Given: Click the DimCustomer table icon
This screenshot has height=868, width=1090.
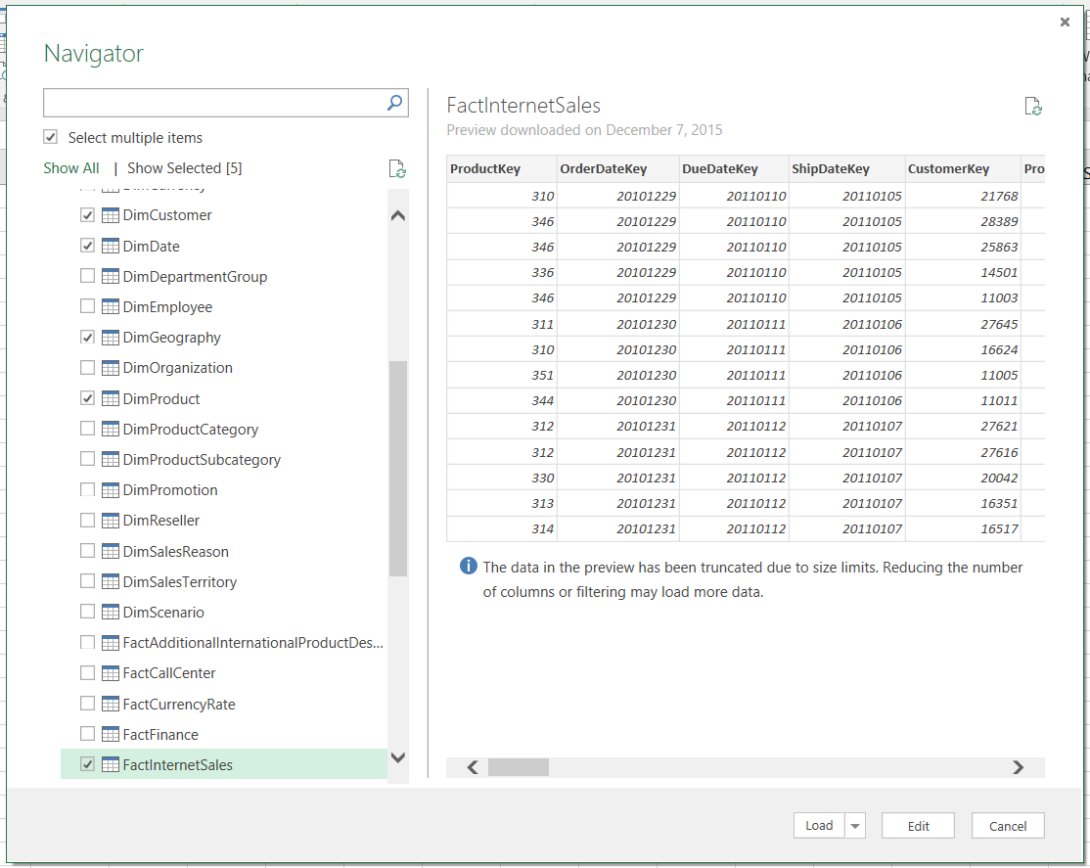Looking at the screenshot, I should [x=111, y=215].
